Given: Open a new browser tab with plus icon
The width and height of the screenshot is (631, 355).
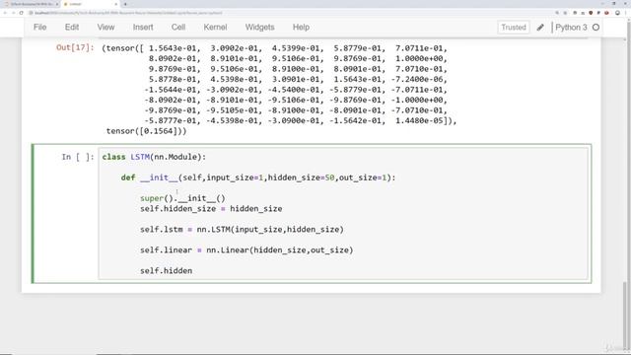Looking at the screenshot, I should [125, 4].
